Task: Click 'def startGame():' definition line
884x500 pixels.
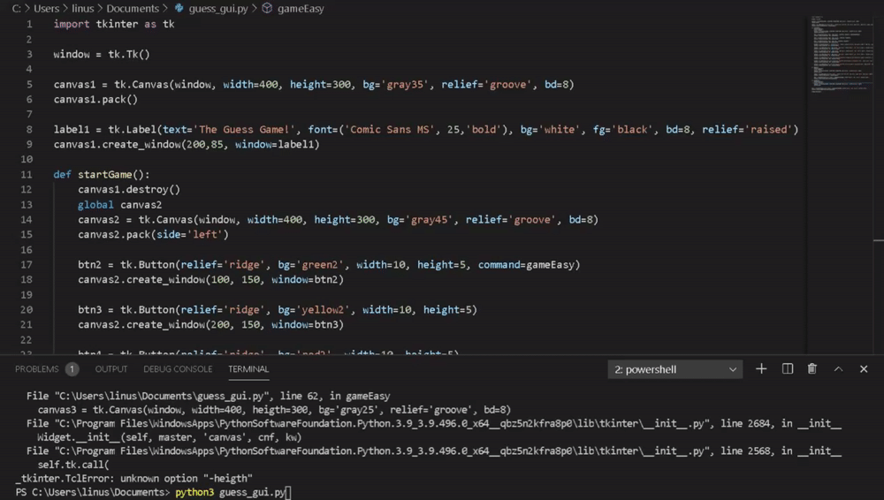Action: (x=102, y=175)
